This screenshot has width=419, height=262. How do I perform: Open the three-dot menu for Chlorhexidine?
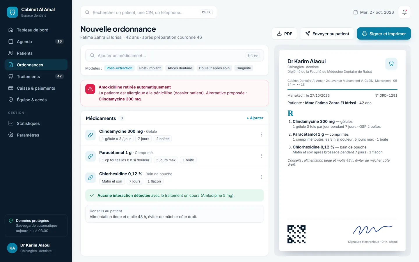(x=261, y=177)
